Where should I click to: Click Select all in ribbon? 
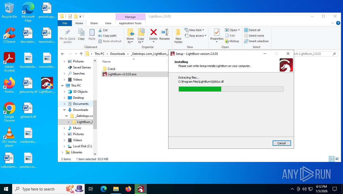coord(252,30)
